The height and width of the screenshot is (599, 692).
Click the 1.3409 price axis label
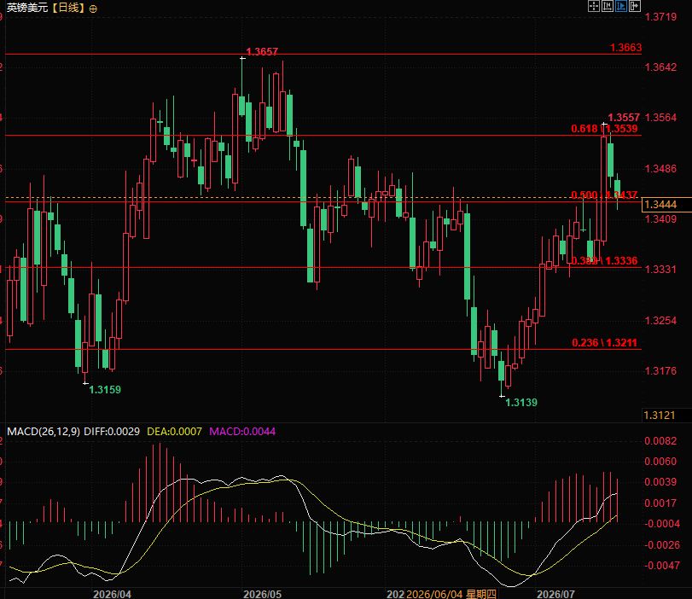[x=660, y=219]
